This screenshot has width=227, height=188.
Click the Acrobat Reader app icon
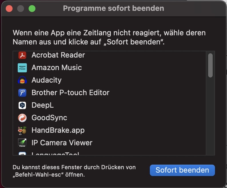[x=22, y=55]
